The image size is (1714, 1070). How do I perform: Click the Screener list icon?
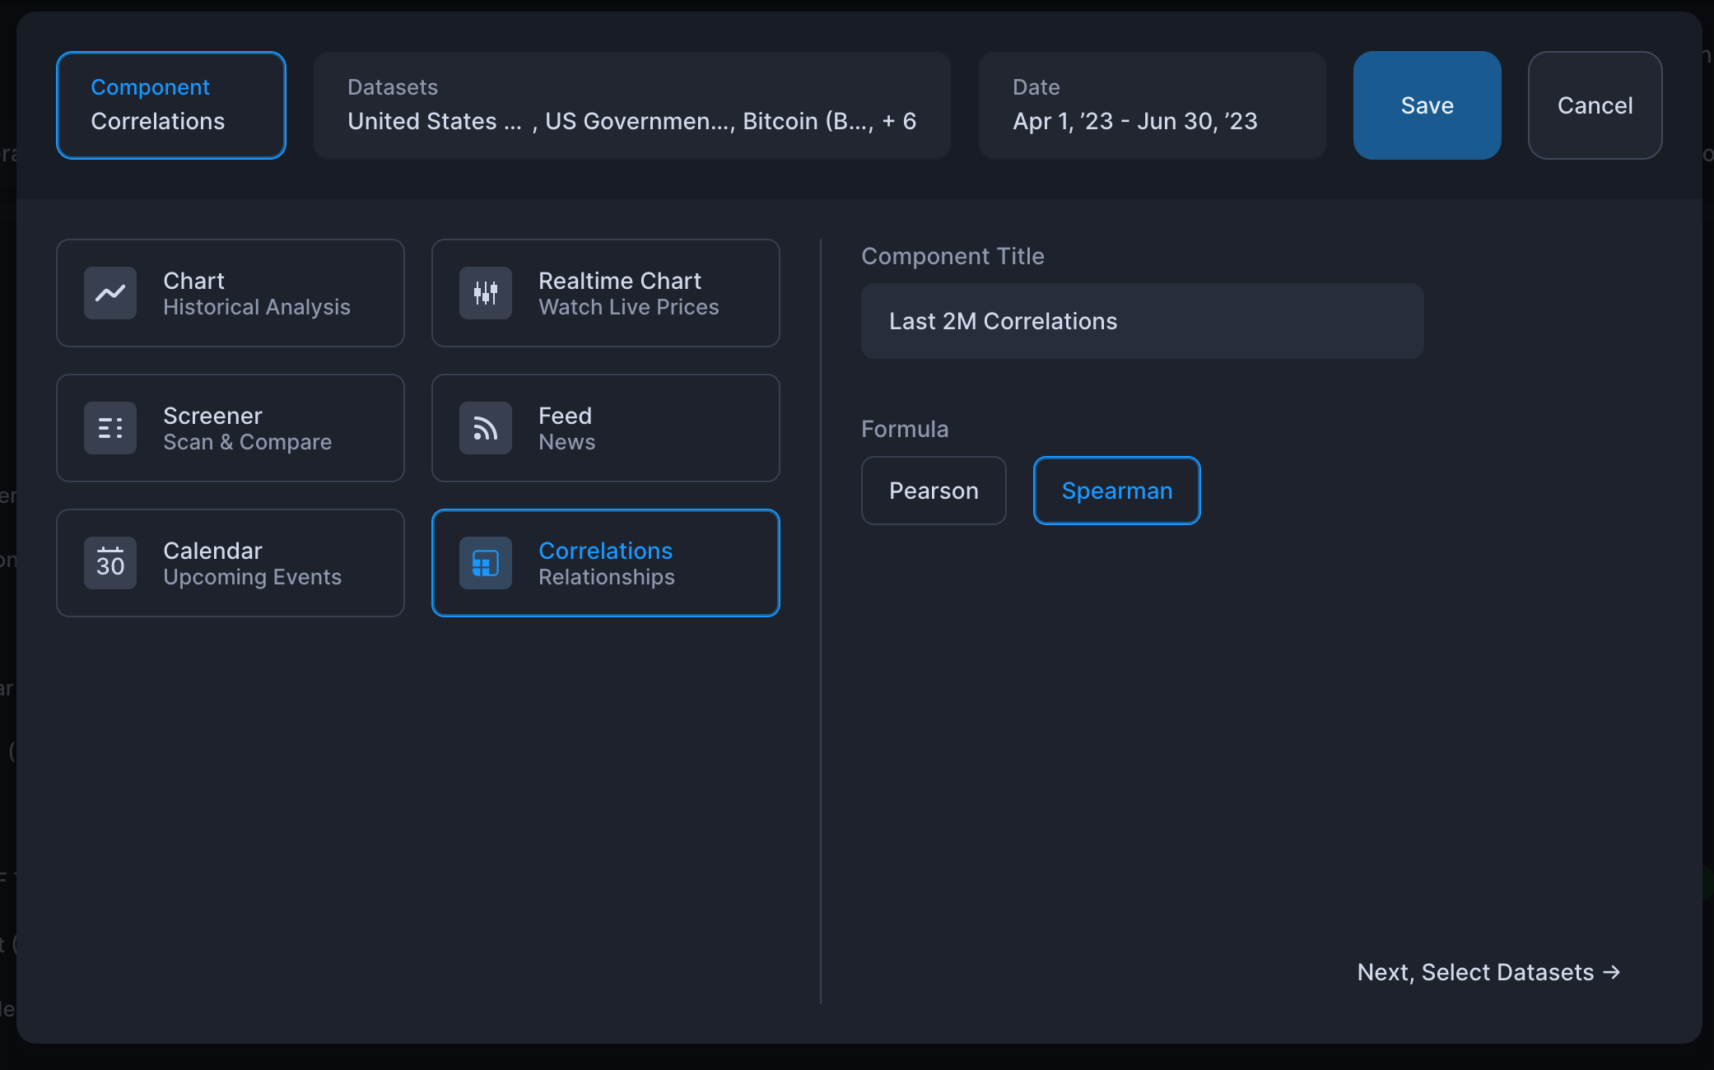click(x=110, y=428)
